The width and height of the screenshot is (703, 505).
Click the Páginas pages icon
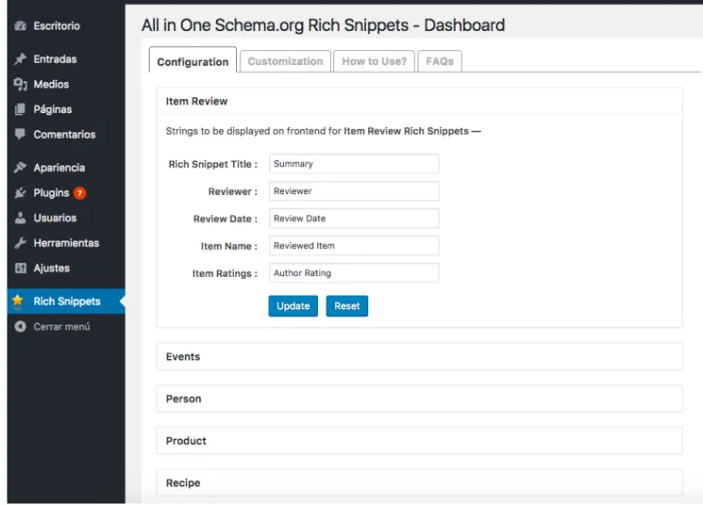coord(20,108)
